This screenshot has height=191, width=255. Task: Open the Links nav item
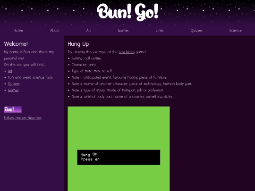coord(160,30)
